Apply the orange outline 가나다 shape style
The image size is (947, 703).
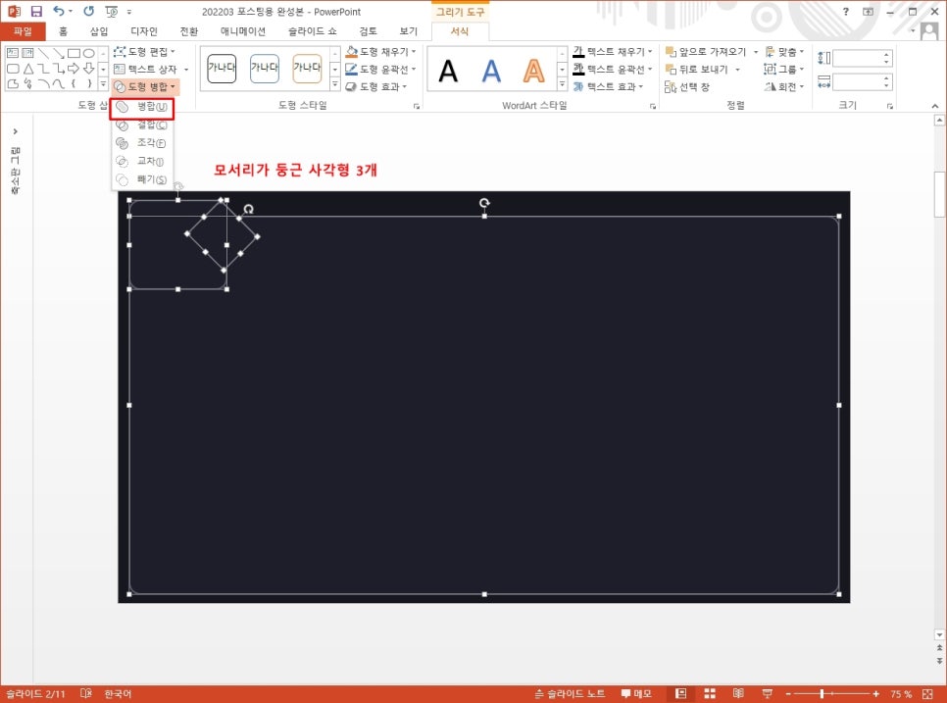point(307,68)
